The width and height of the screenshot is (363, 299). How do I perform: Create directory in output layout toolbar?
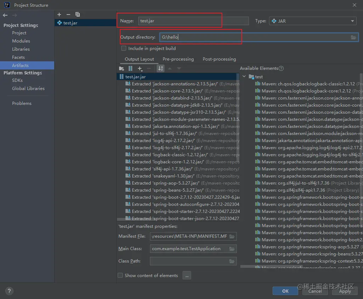click(121, 68)
